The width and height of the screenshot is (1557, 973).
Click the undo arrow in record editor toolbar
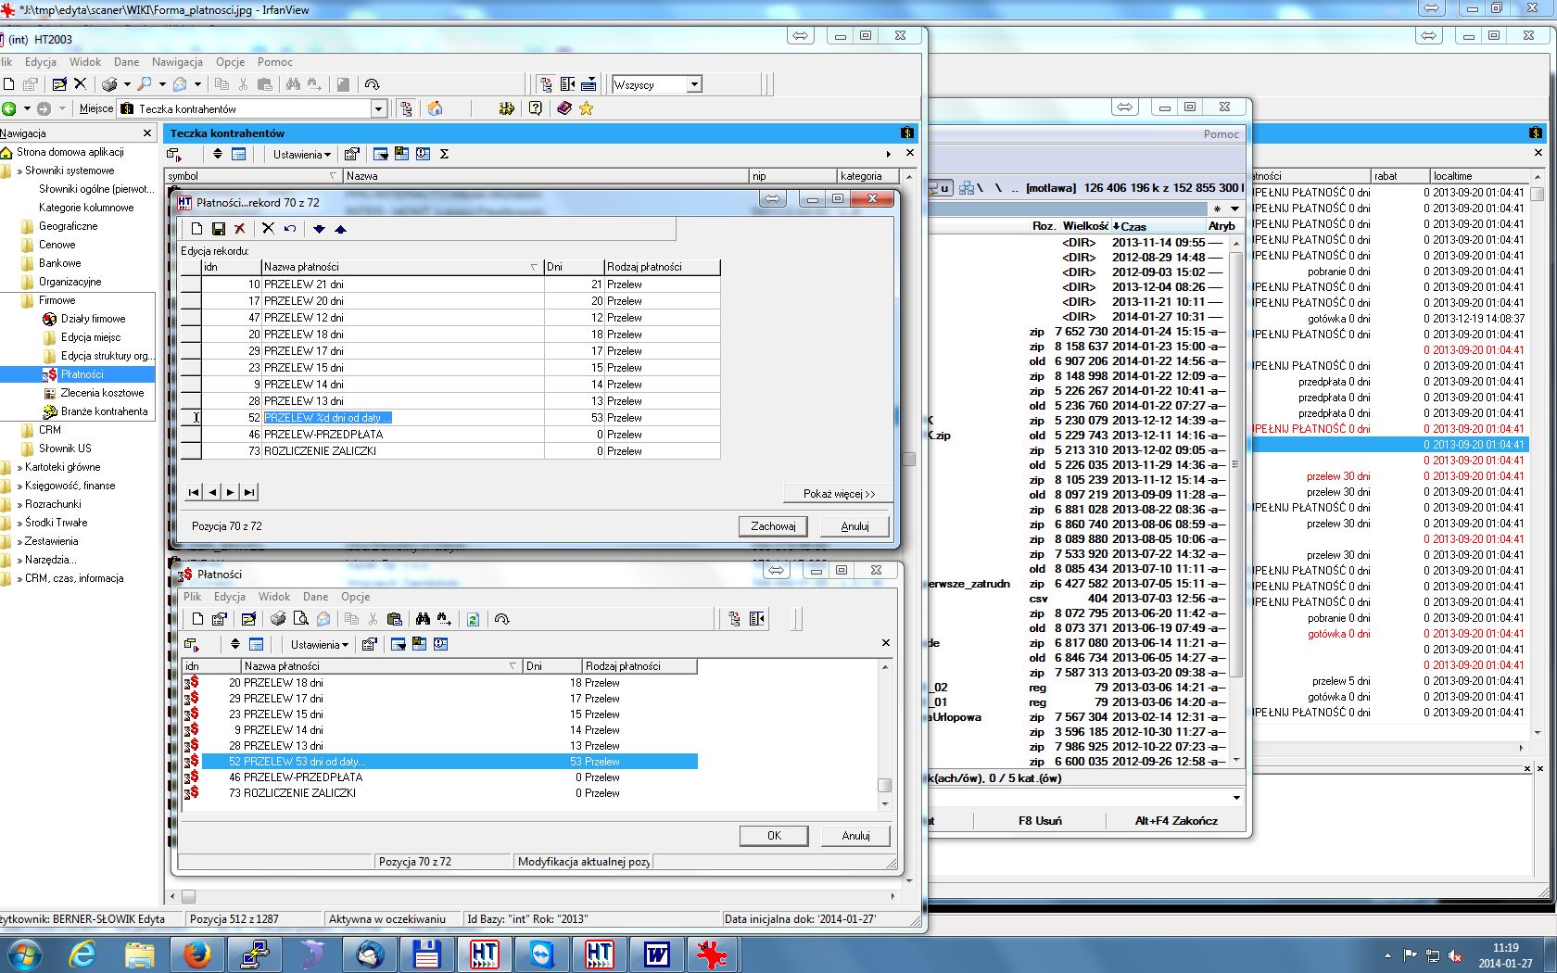pyautogui.click(x=290, y=229)
